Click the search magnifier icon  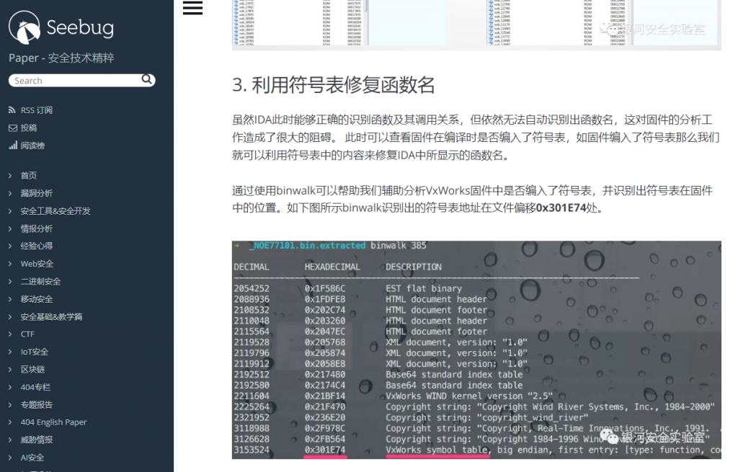pyautogui.click(x=146, y=80)
